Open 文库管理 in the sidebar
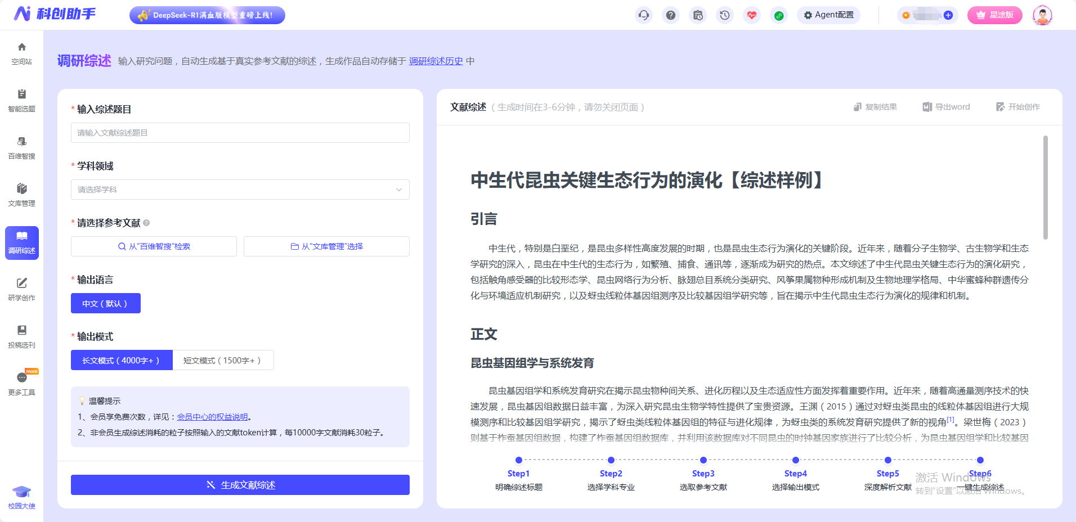This screenshot has width=1076, height=522. coord(22,195)
